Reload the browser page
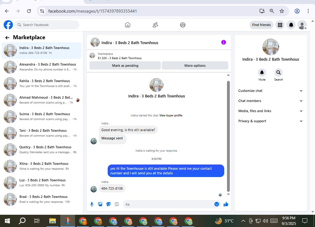The width and height of the screenshot is (315, 227). [29, 11]
